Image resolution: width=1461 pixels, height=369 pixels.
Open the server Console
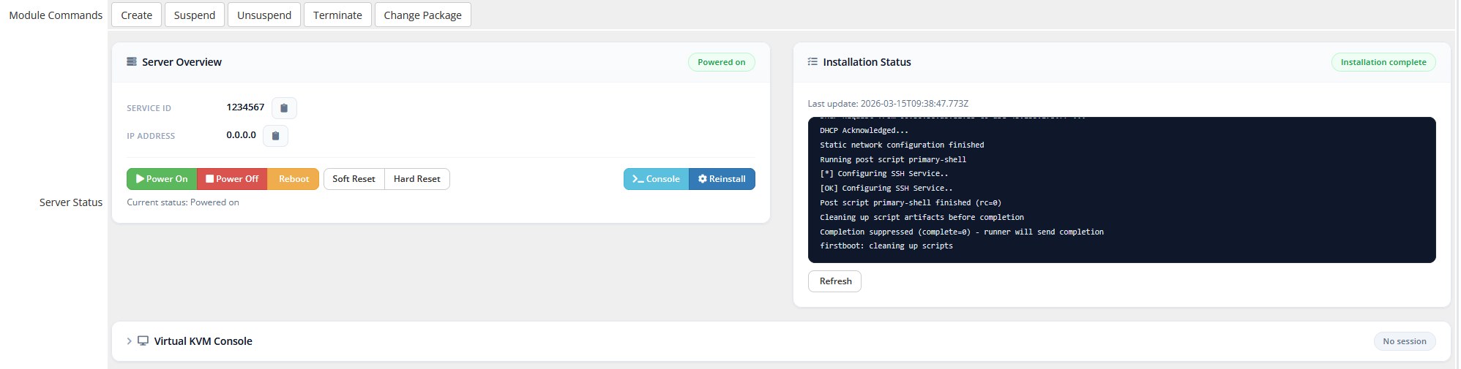[657, 179]
